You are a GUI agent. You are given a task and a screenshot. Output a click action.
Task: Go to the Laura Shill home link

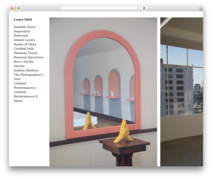point(23,19)
